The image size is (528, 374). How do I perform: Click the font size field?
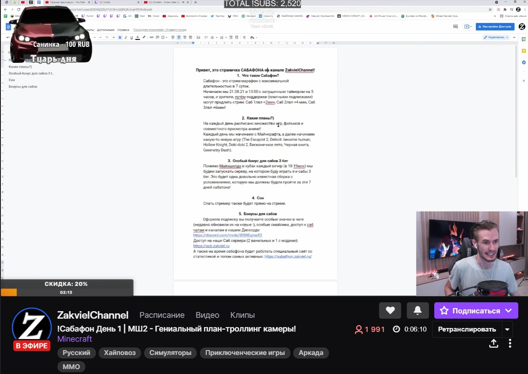coord(107,37)
